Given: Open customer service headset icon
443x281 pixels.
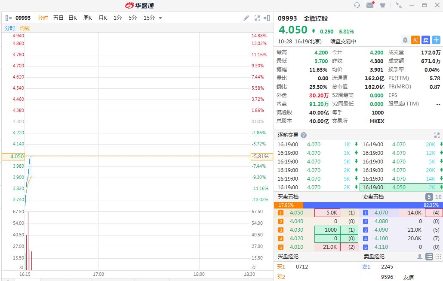Looking at the screenshot, I should (x=357, y=5).
